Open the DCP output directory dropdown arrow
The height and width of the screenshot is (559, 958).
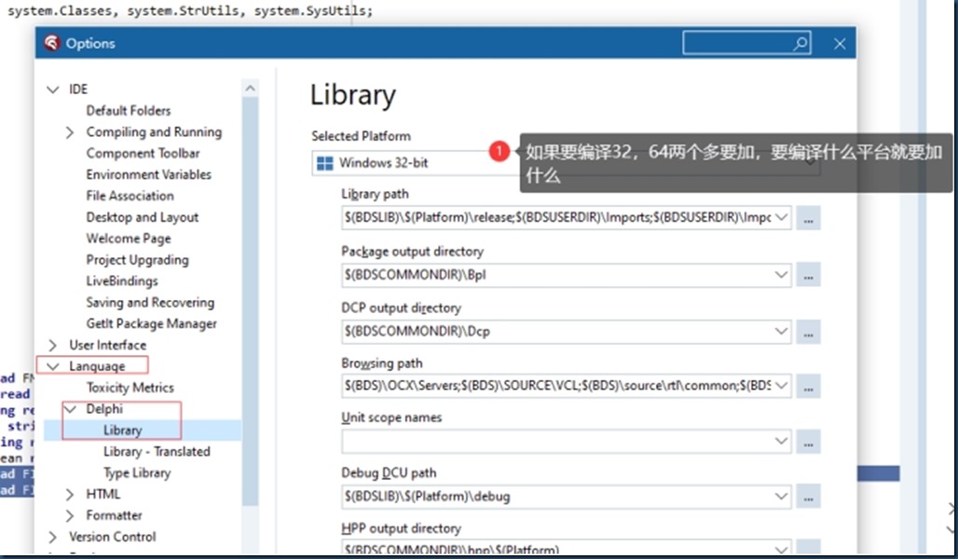pyautogui.click(x=782, y=331)
